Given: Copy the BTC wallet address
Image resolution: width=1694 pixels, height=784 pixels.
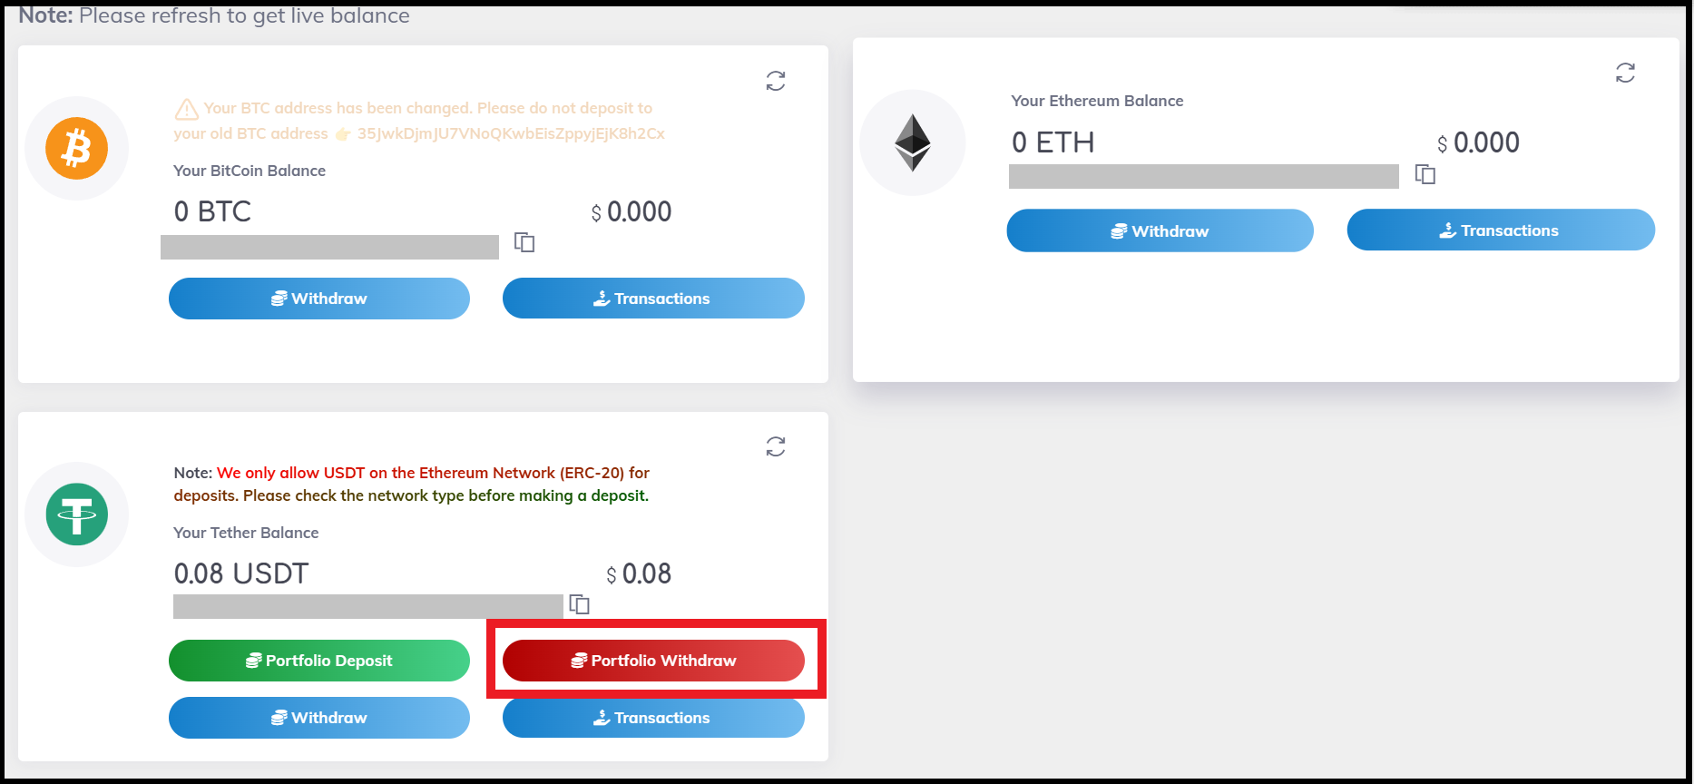Looking at the screenshot, I should point(524,242).
